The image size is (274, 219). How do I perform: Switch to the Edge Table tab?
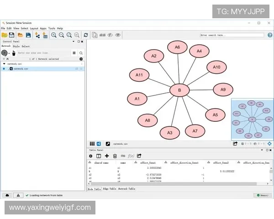click(109, 188)
